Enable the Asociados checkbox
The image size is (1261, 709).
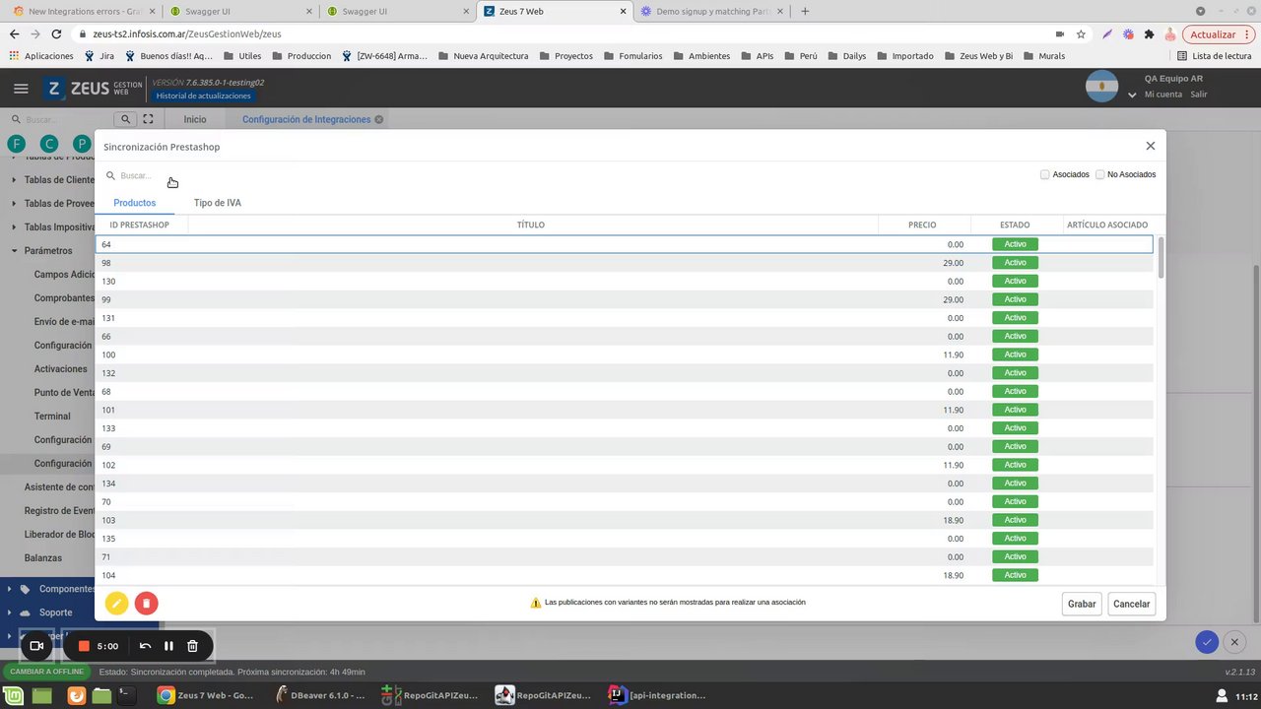click(1044, 174)
